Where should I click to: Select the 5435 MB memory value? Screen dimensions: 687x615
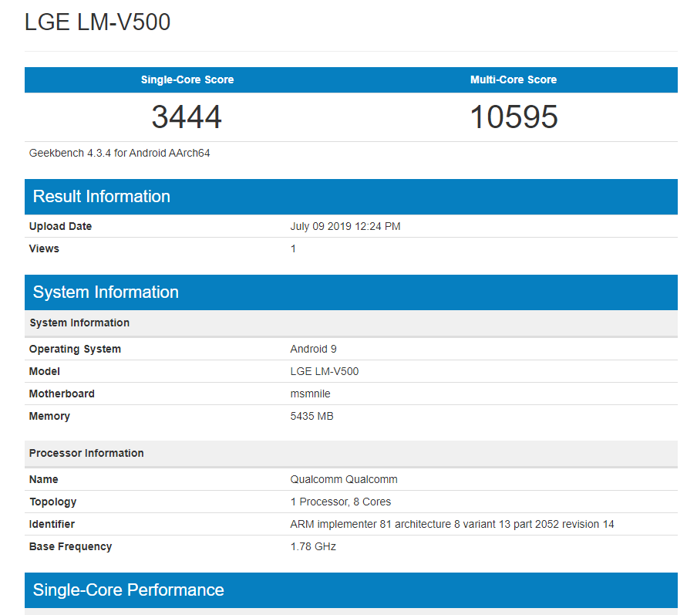[x=312, y=416]
